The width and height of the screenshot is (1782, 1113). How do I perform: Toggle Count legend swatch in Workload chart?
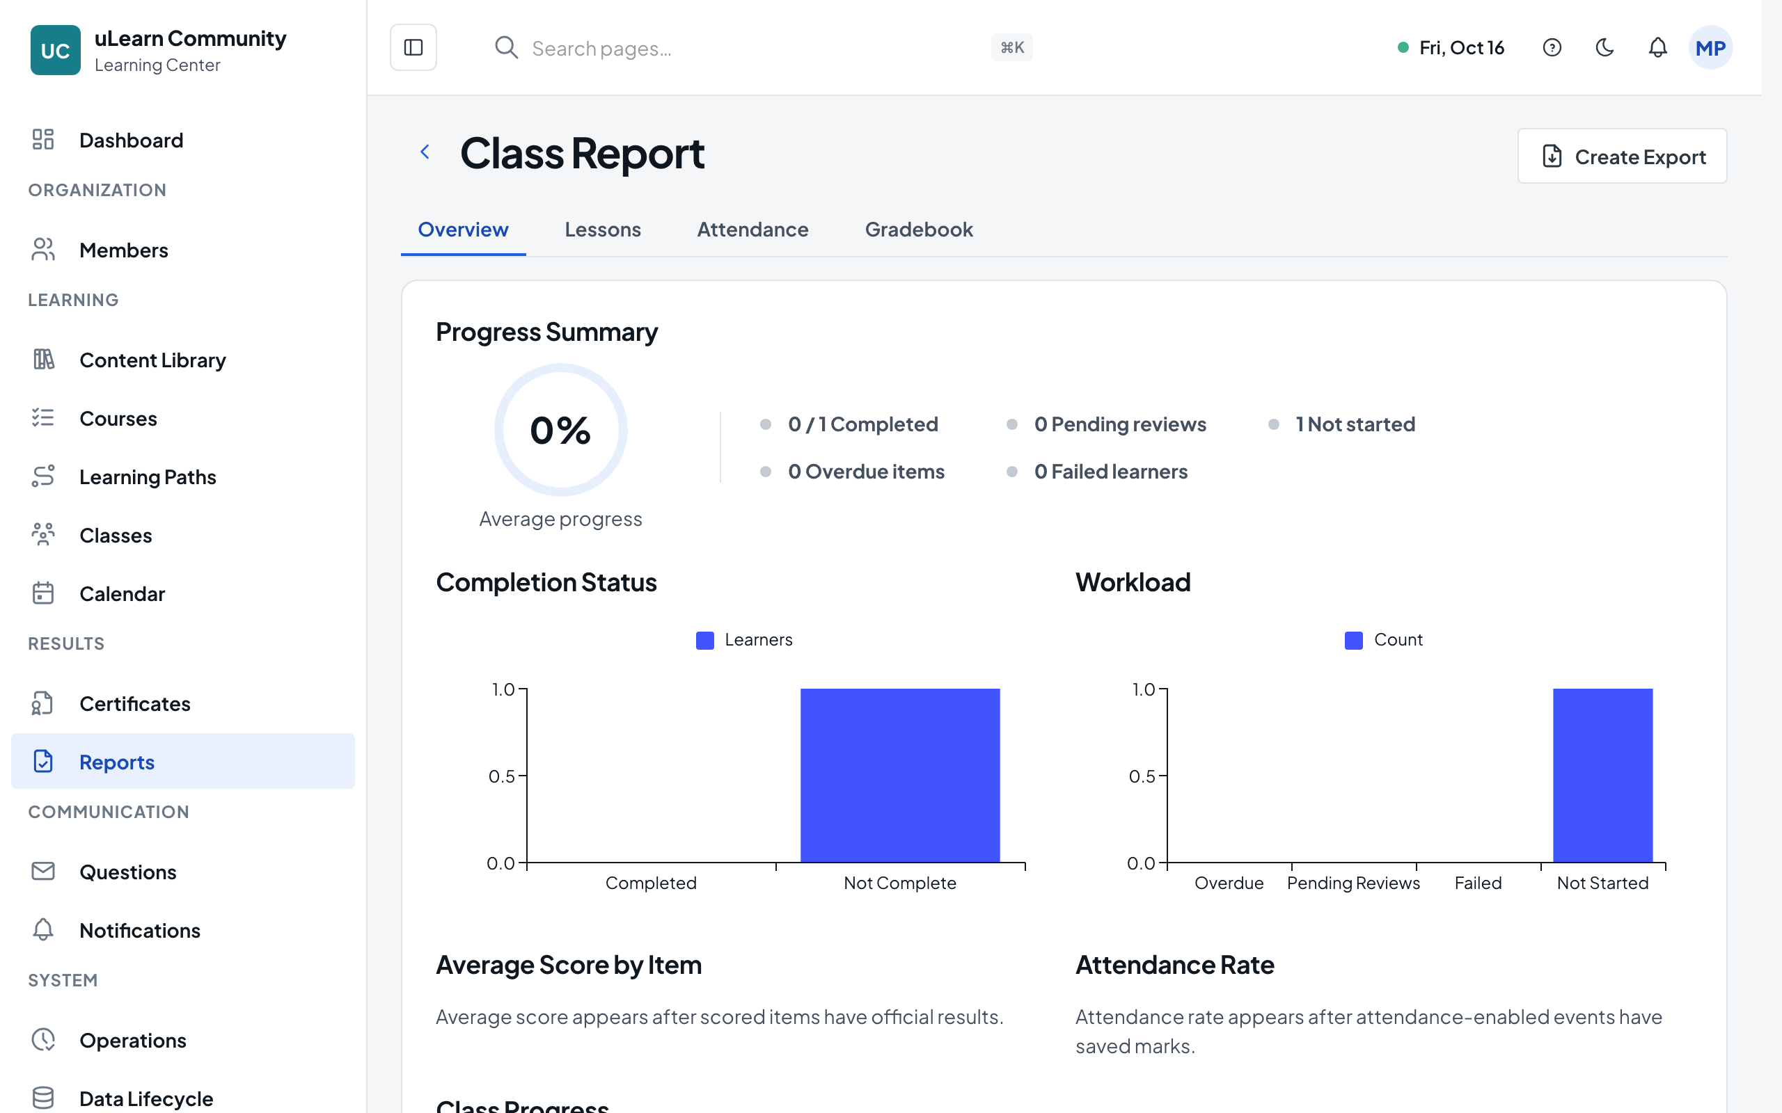tap(1353, 641)
